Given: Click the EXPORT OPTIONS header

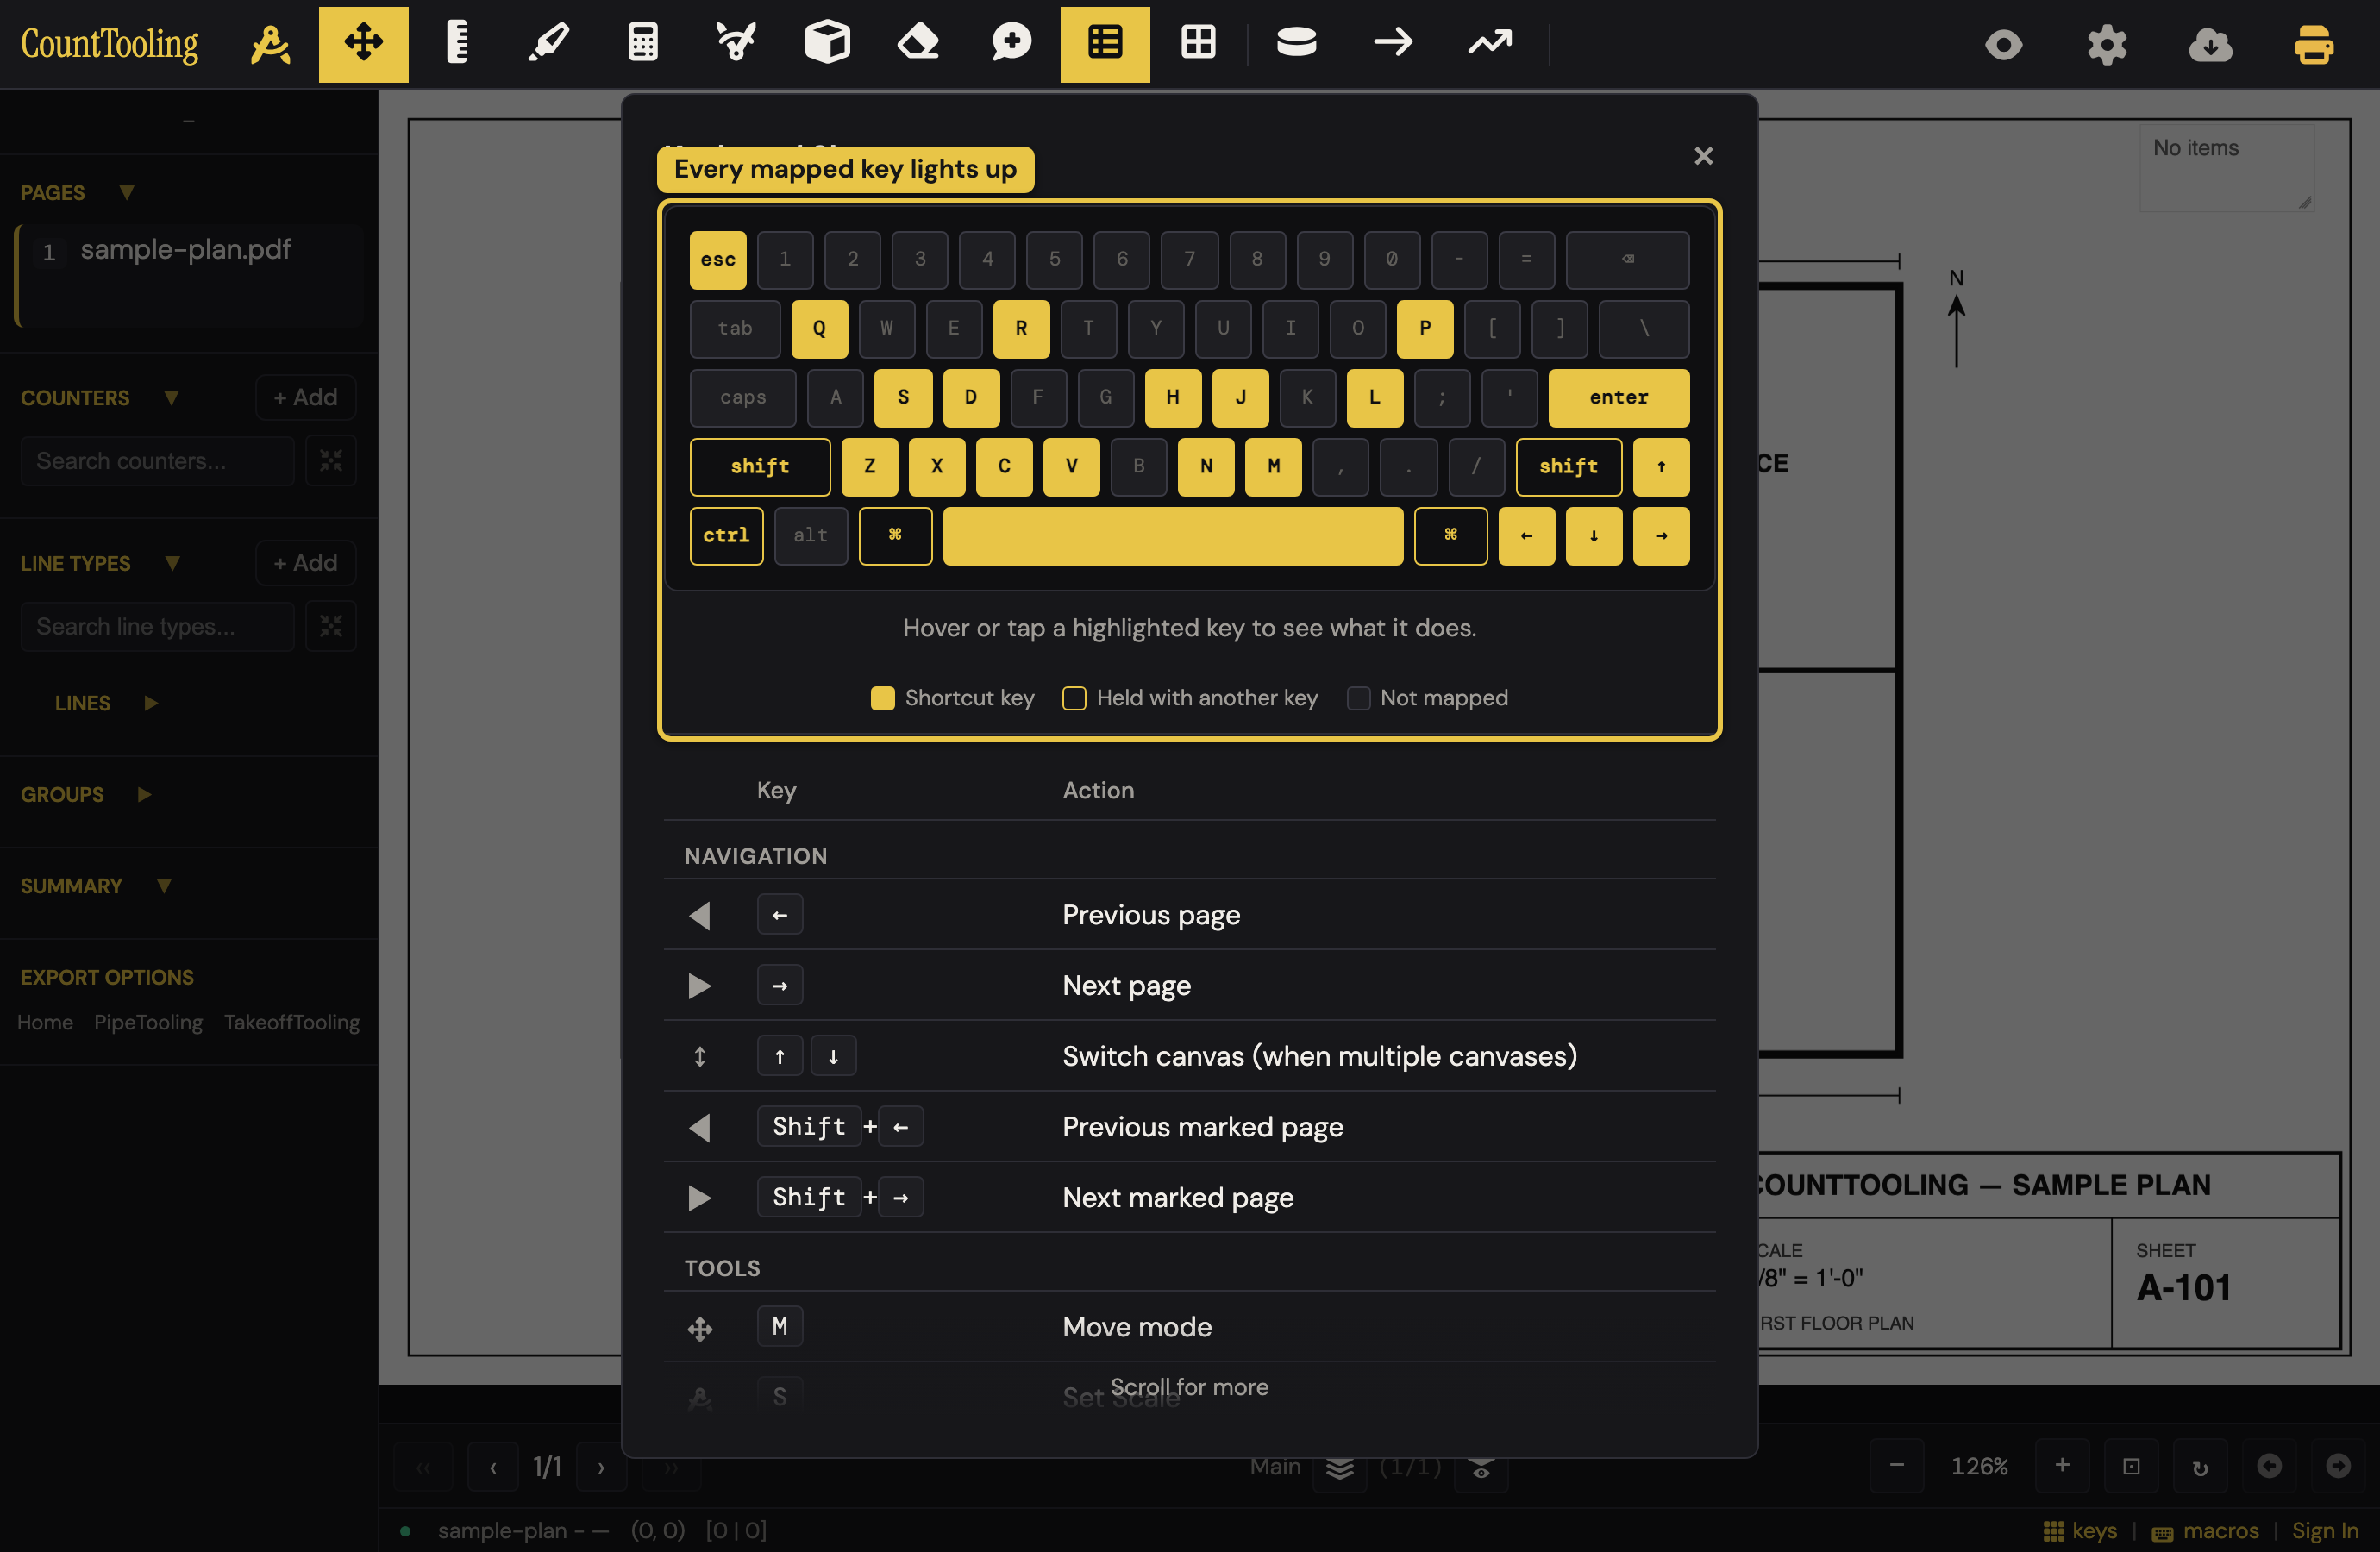Looking at the screenshot, I should click(107, 977).
